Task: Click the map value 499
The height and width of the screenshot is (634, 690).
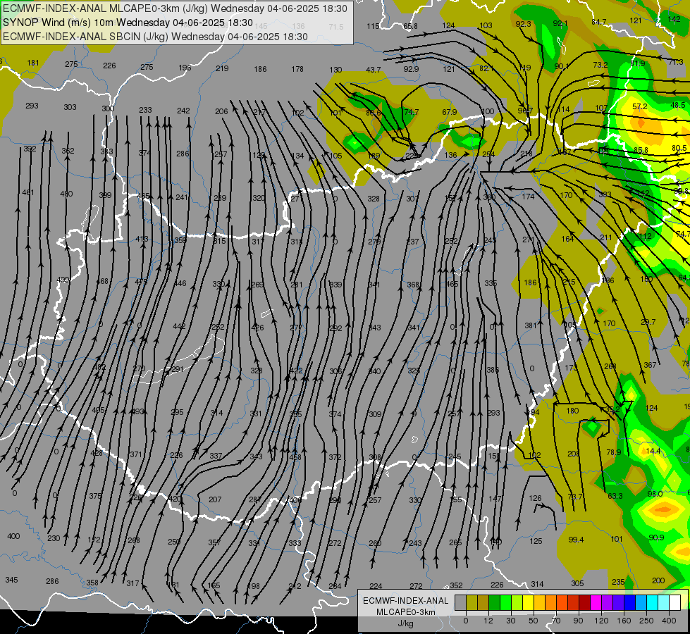Action: 63,280
